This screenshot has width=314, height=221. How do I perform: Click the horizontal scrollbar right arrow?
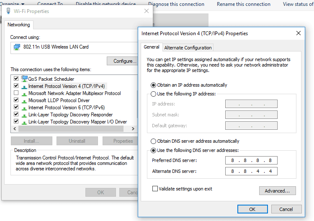tap(133, 129)
